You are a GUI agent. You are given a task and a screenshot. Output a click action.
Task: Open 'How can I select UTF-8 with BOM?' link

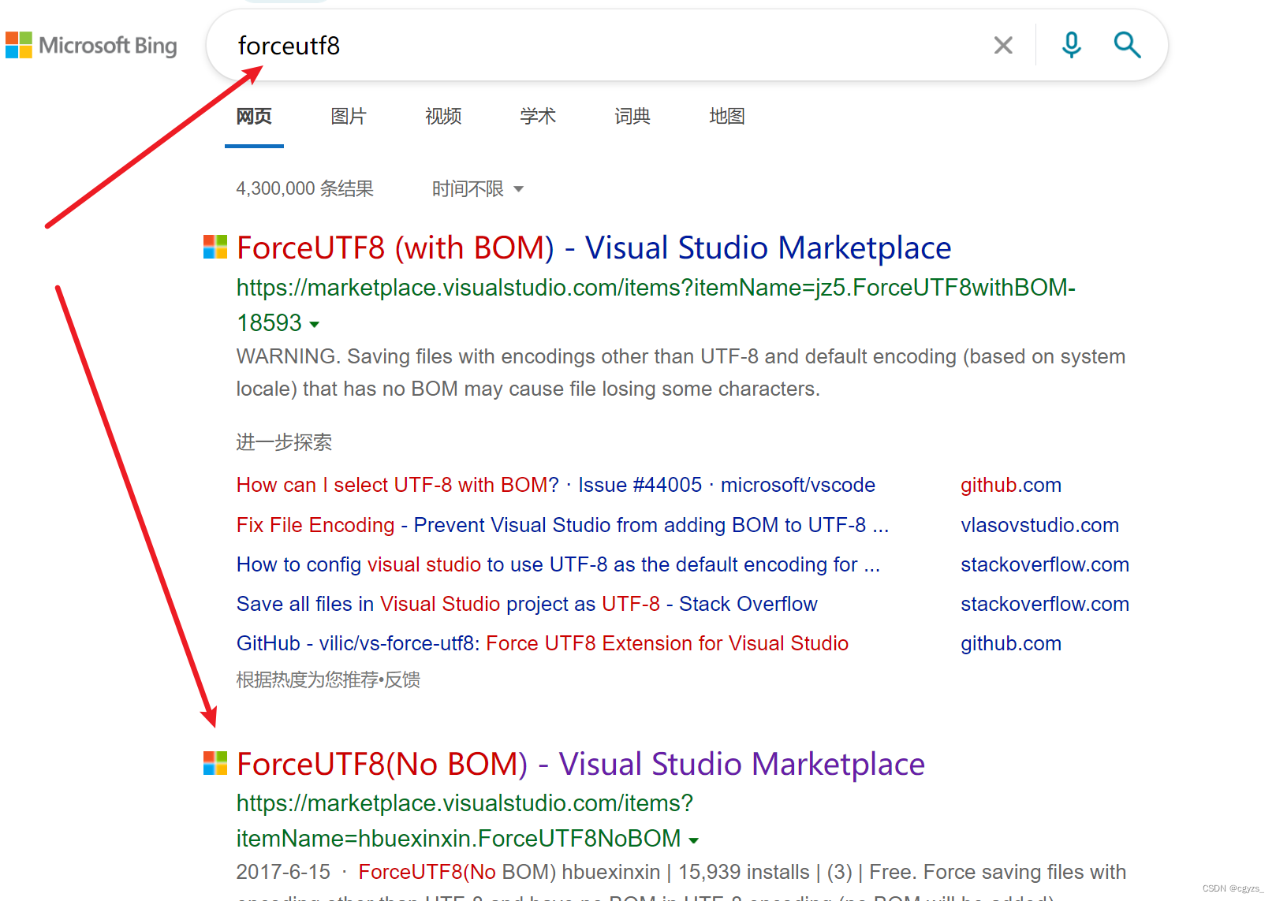tap(556, 485)
